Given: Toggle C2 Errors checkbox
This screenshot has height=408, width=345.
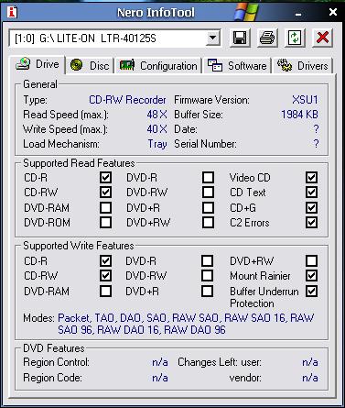Looking at the screenshot, I should (311, 223).
